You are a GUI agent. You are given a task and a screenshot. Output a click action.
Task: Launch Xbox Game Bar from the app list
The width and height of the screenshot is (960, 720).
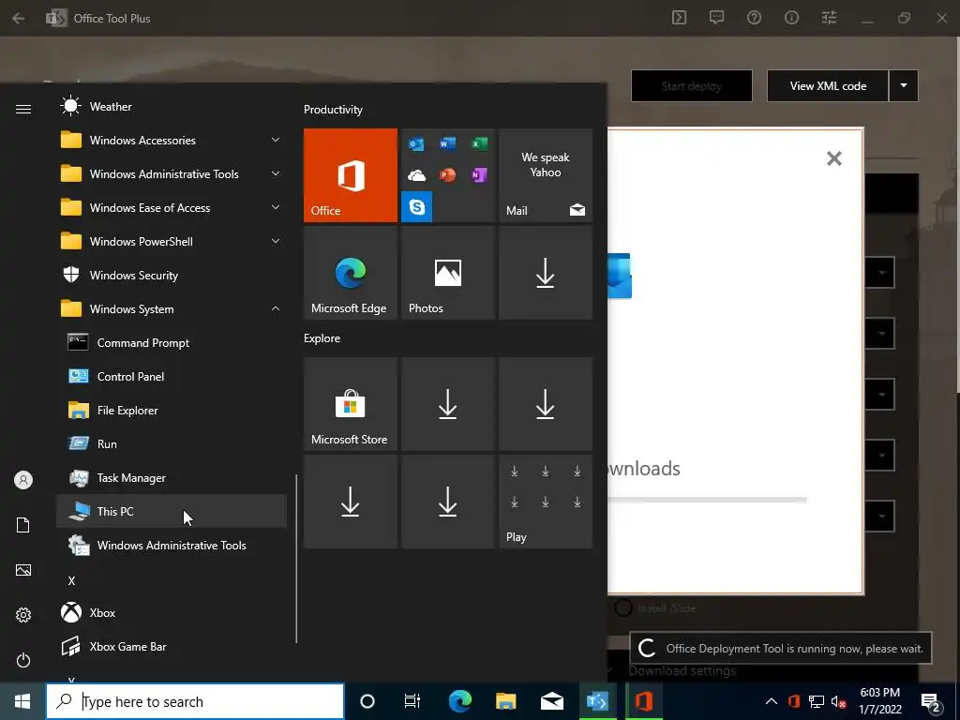pyautogui.click(x=172, y=647)
